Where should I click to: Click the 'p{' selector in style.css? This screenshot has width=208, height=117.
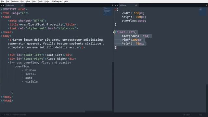pos(116,9)
